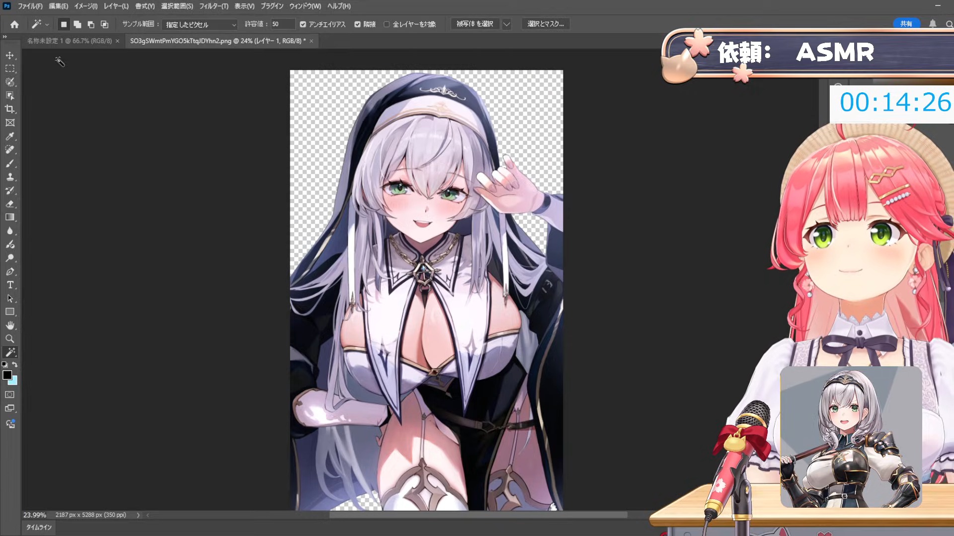Toggle 隣接 checkbox

(x=357, y=24)
